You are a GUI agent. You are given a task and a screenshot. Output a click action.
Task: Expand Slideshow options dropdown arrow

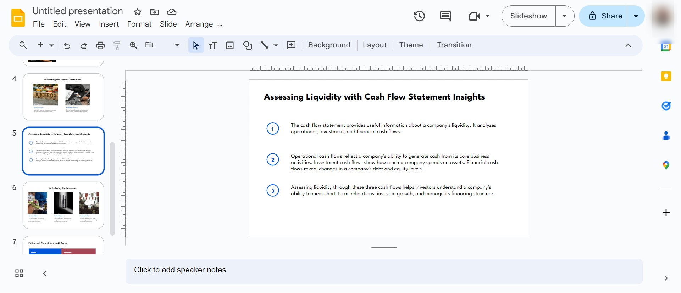[x=565, y=16]
